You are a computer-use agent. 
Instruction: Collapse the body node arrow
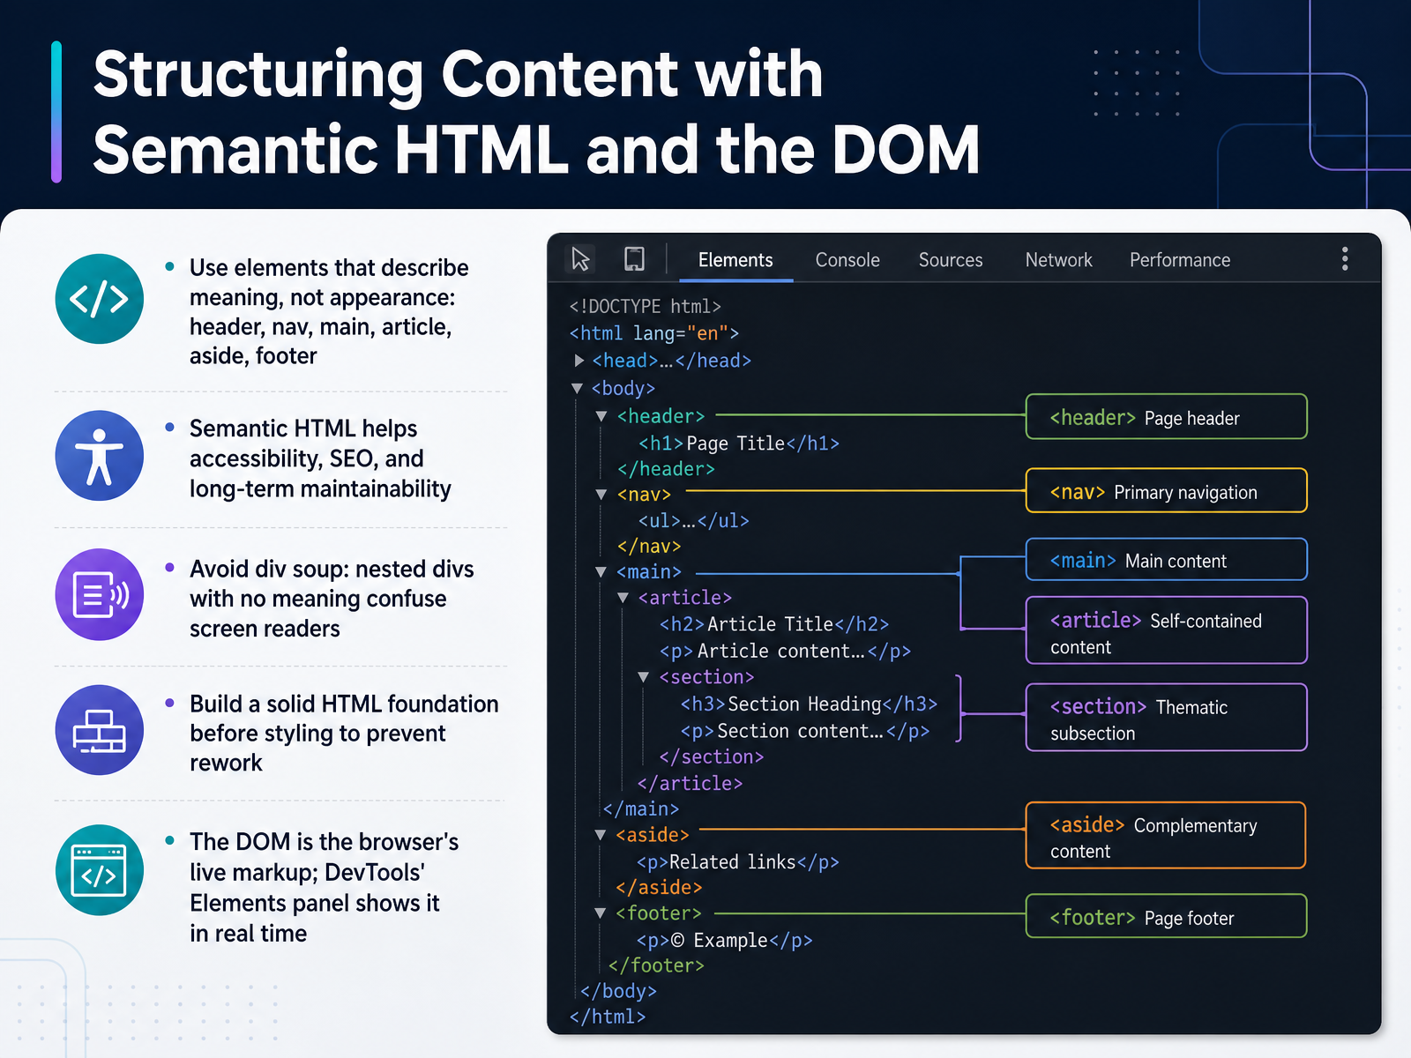pyautogui.click(x=577, y=388)
